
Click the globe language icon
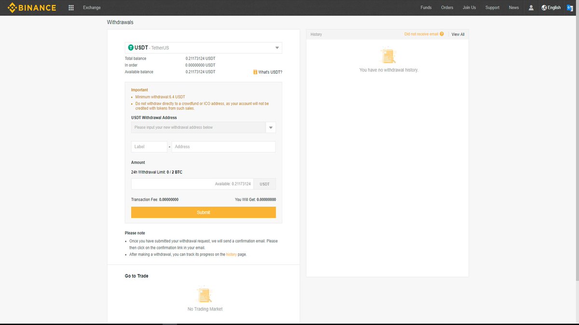544,8
